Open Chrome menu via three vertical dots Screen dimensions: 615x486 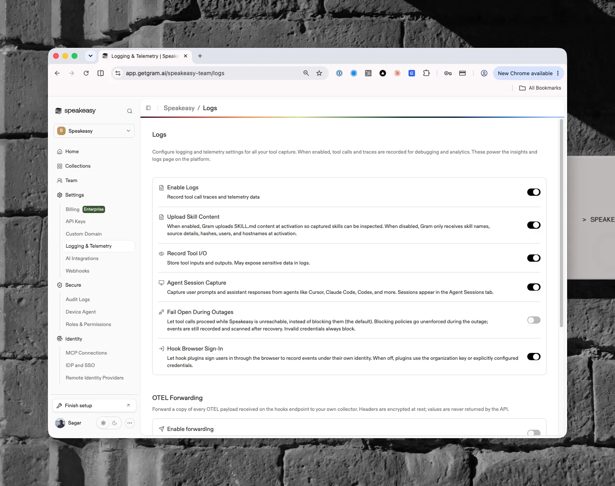(x=558, y=73)
